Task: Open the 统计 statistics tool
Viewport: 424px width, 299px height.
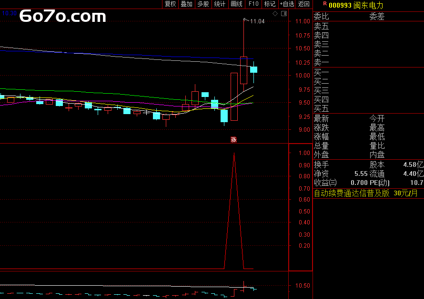Action: [x=220, y=4]
